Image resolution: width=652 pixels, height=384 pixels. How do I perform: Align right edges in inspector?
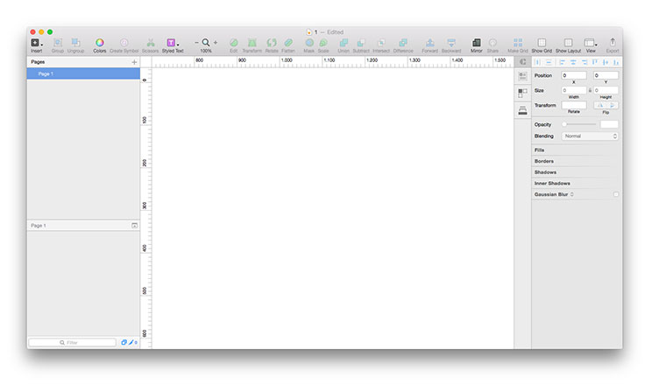pos(585,62)
